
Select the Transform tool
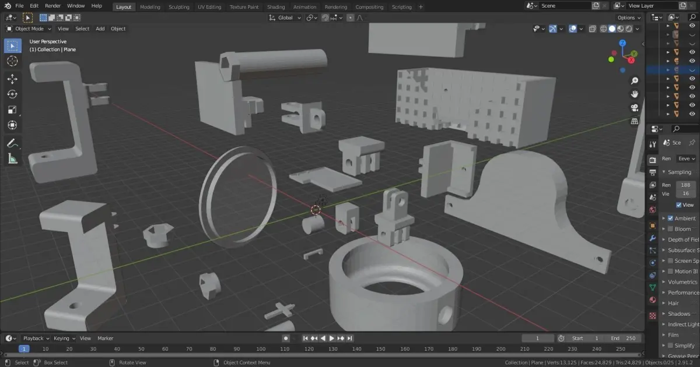pyautogui.click(x=12, y=125)
